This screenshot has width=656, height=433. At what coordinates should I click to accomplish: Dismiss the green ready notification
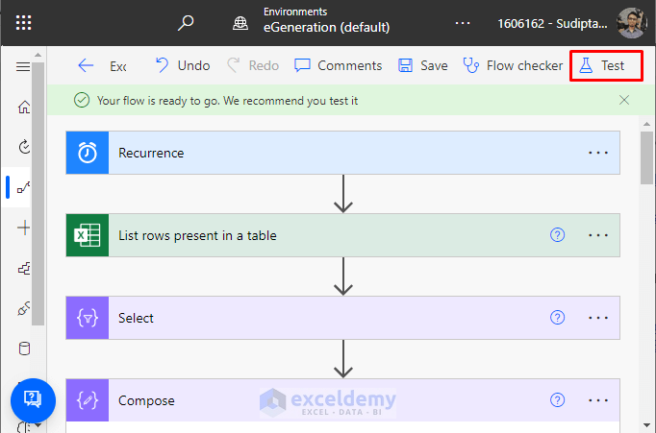(624, 100)
